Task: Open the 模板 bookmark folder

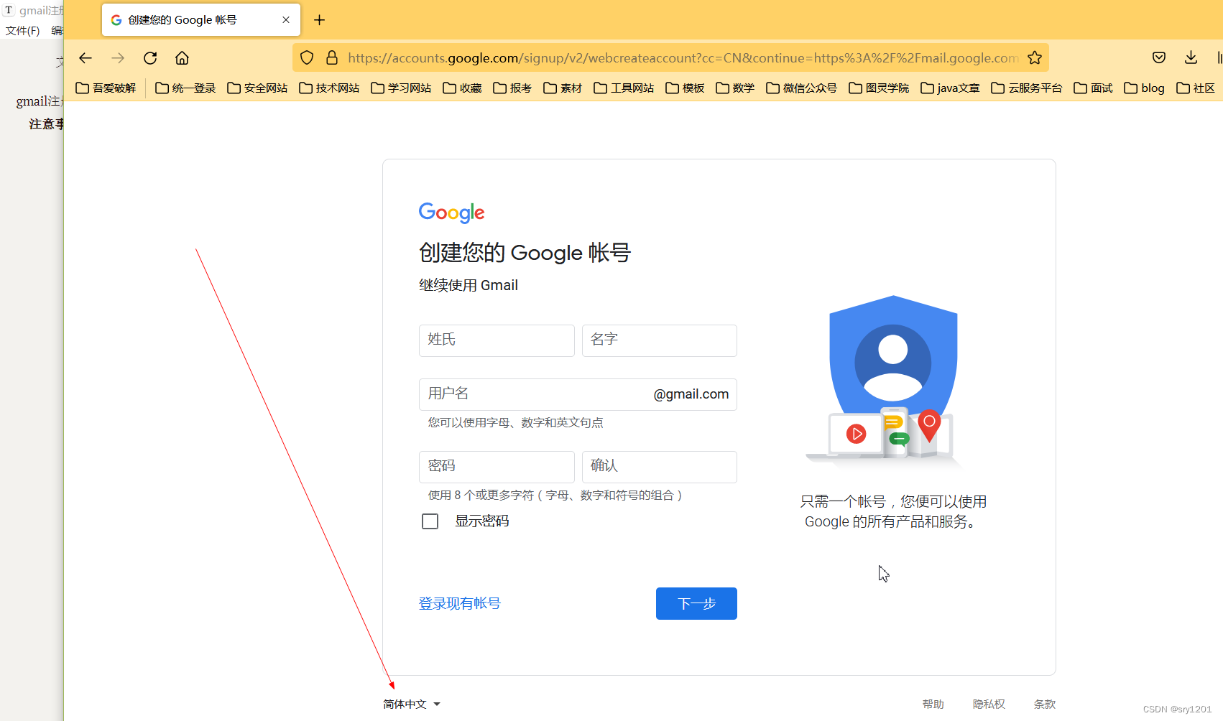Action: [x=685, y=88]
